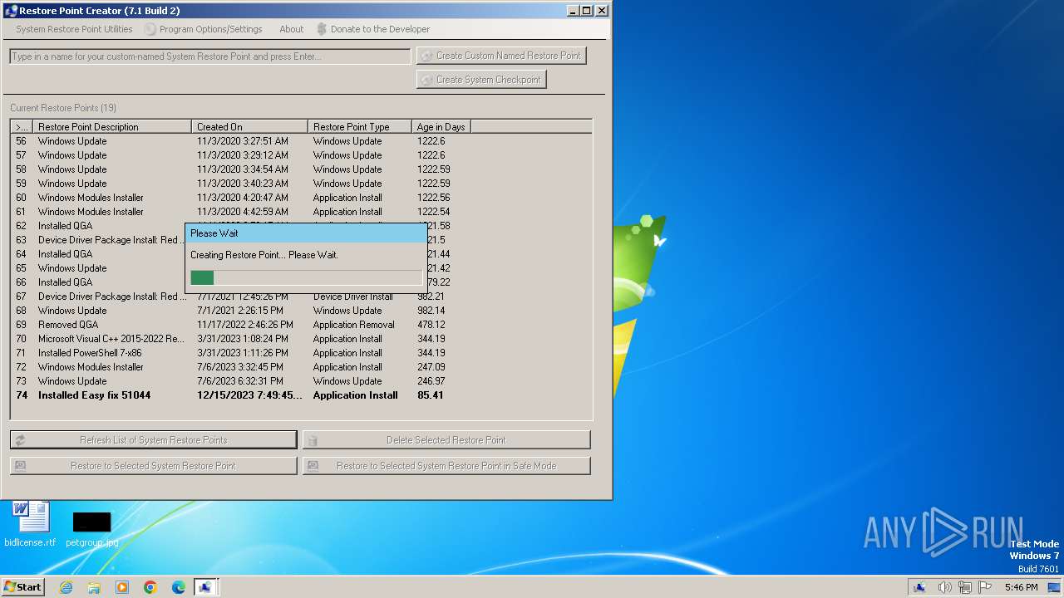Click Create Custom Named Restore Point
The image size is (1064, 598).
point(501,56)
